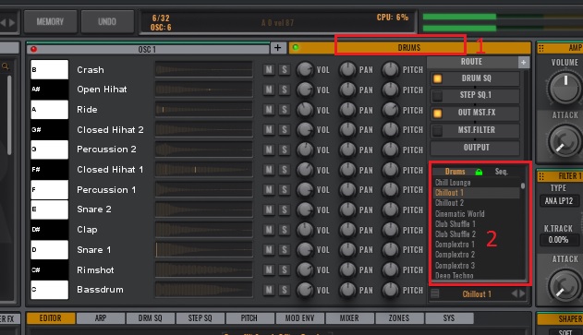Select Cinematic World drum preset
The width and height of the screenshot is (583, 335).
[460, 213]
